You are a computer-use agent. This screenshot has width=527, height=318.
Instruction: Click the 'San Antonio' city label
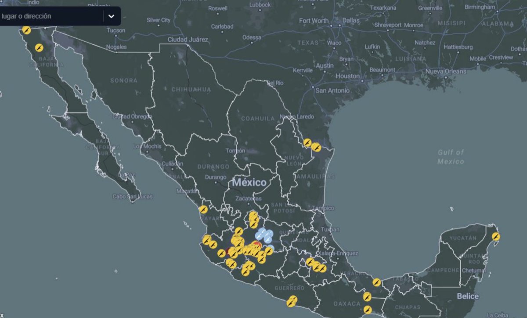(x=332, y=90)
